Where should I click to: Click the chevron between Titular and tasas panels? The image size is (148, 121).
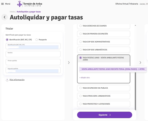tap(69, 63)
